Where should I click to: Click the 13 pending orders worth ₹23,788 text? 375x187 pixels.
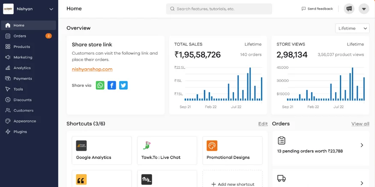310,151
